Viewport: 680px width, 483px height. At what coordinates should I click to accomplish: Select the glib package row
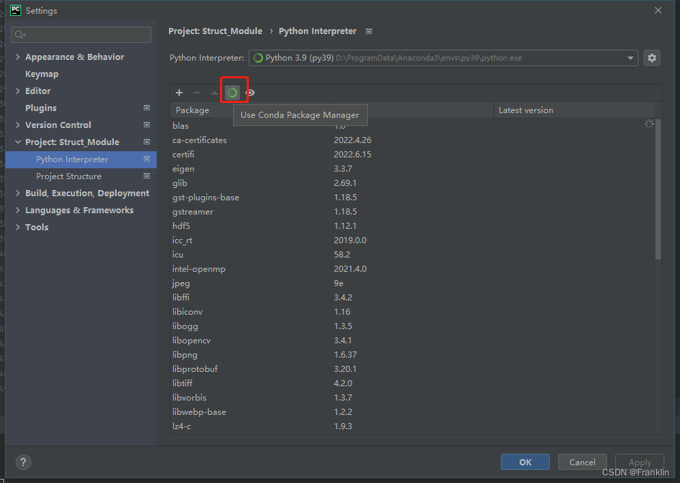pos(412,183)
